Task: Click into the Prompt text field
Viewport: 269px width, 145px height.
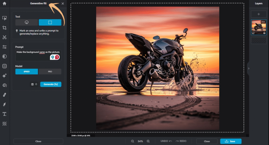Action: 38,55
